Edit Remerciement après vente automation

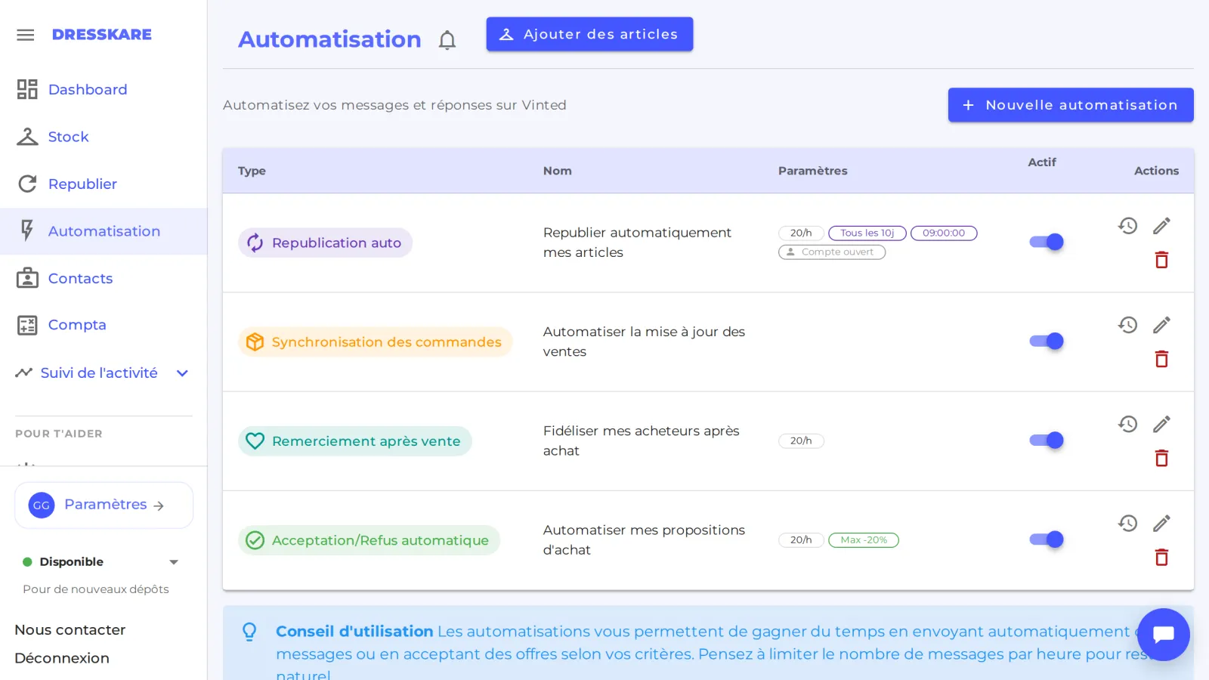(1161, 423)
